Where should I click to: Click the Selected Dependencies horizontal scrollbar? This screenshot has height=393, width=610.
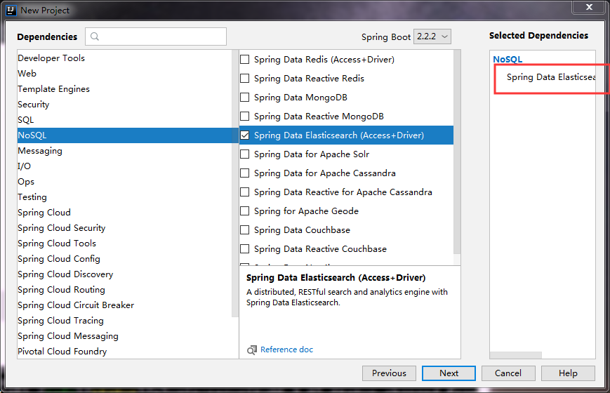click(x=515, y=355)
